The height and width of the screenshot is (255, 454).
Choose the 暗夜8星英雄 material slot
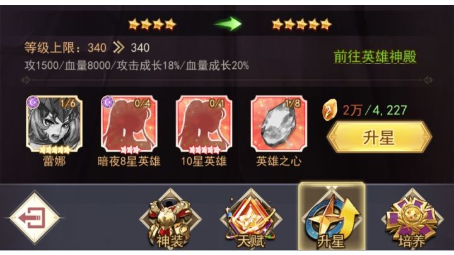129,124
